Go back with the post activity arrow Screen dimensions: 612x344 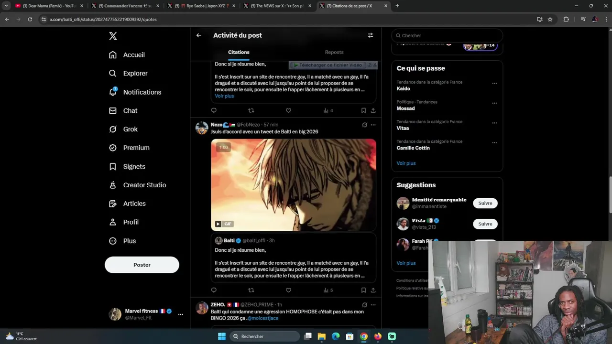(199, 35)
